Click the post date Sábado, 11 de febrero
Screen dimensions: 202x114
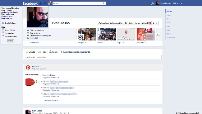click(49, 113)
